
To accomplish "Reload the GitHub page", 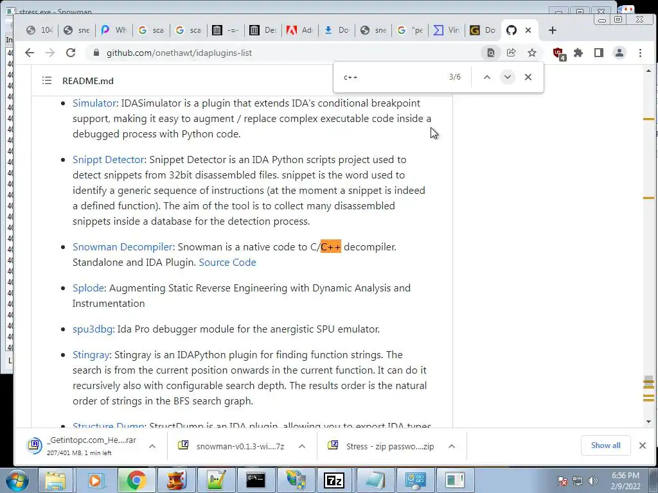I will click(71, 53).
